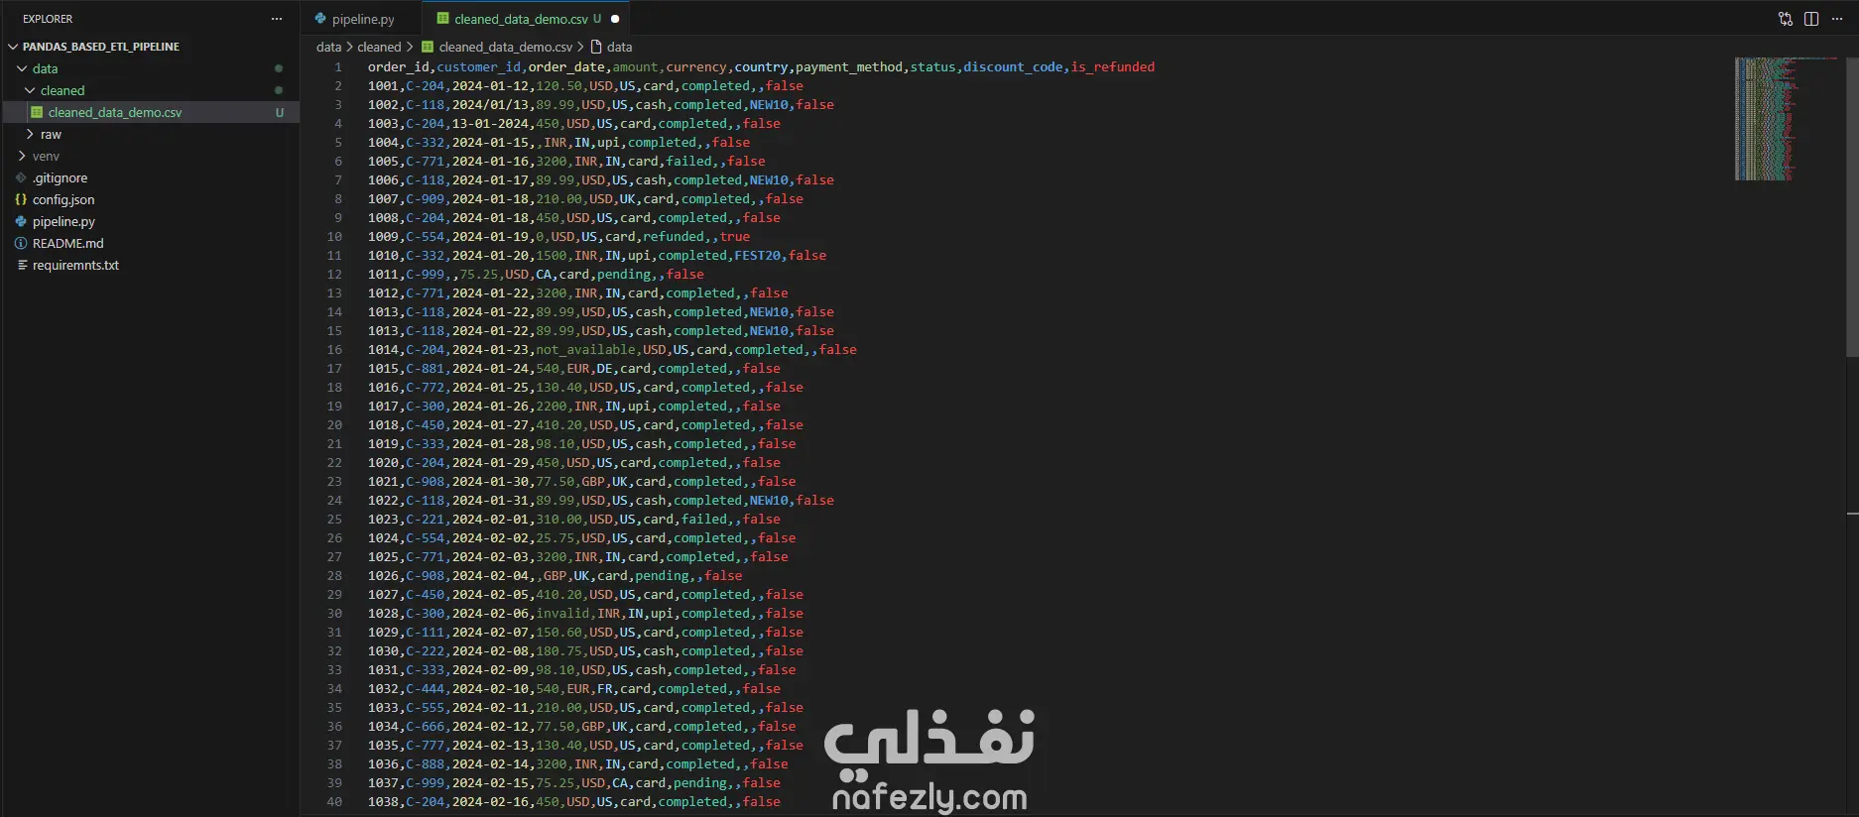The image size is (1859, 817).
Task: Collapse the data folder chevron
Action: point(22,68)
